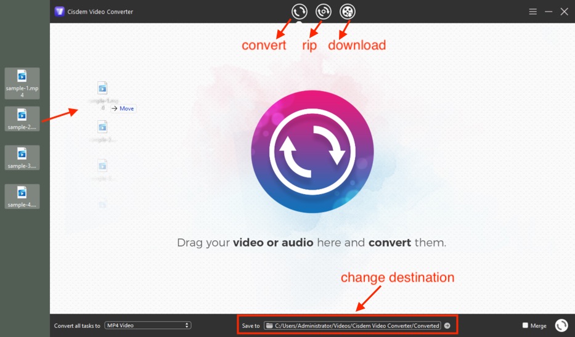Viewport: 575px width, 337px height.
Task: Enable the Merge checkbox
Action: pyautogui.click(x=525, y=325)
